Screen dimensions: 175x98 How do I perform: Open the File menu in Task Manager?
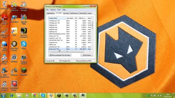(47, 10)
